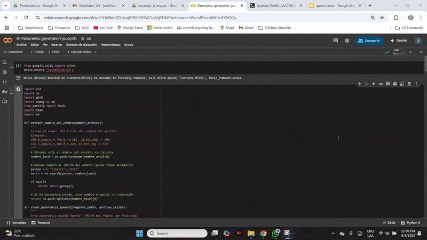The width and height of the screenshot is (427, 240).
Task: Open the Terminal panel
Action: pyautogui.click(x=41, y=222)
